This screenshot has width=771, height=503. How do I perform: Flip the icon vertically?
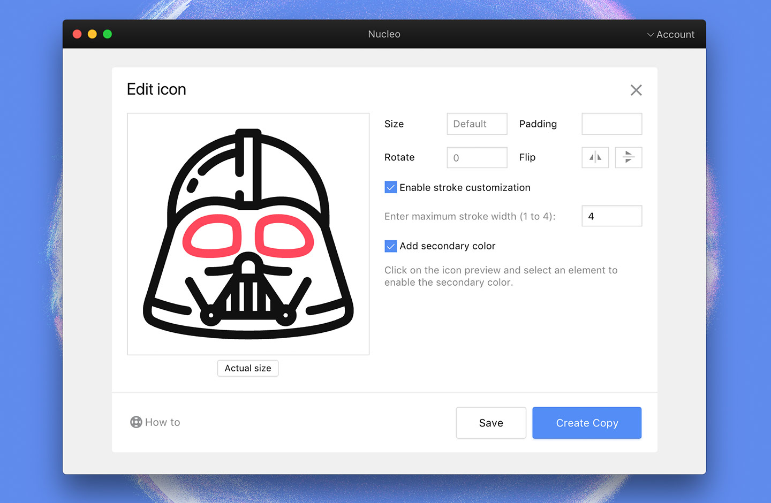[628, 157]
